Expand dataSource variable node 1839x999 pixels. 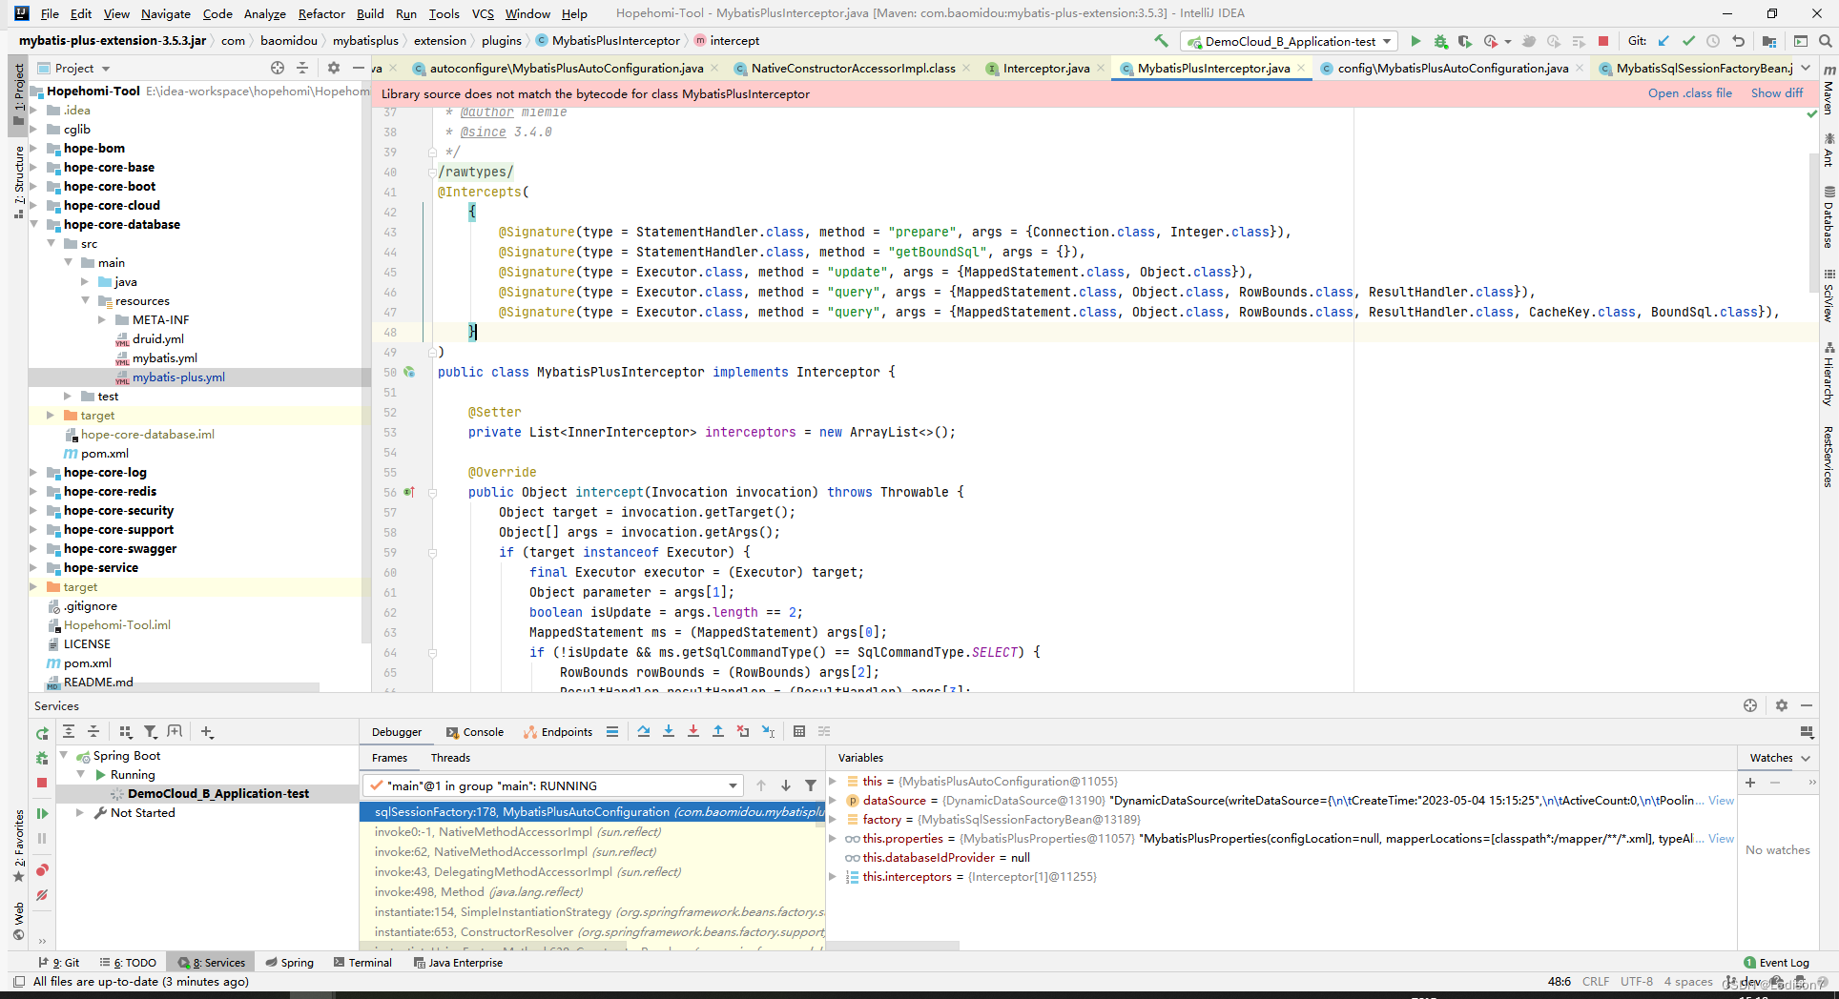pyautogui.click(x=833, y=800)
